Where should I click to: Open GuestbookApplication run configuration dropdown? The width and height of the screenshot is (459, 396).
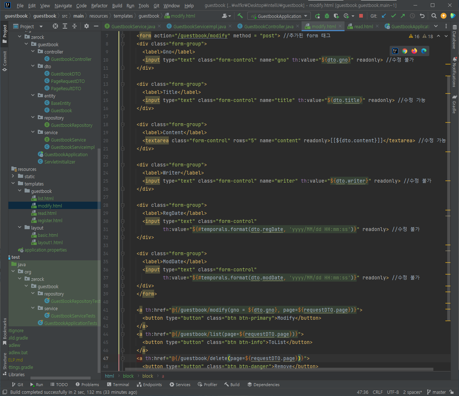279,16
